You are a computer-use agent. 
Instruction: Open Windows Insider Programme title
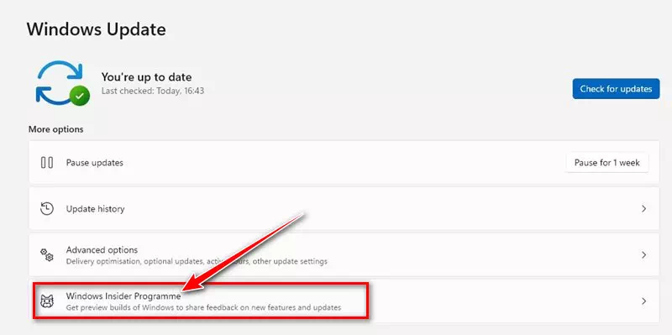(123, 296)
